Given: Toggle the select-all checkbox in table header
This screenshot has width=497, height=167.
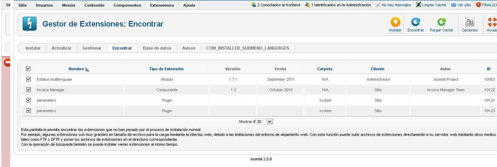Looking at the screenshot, I should 28,69.
